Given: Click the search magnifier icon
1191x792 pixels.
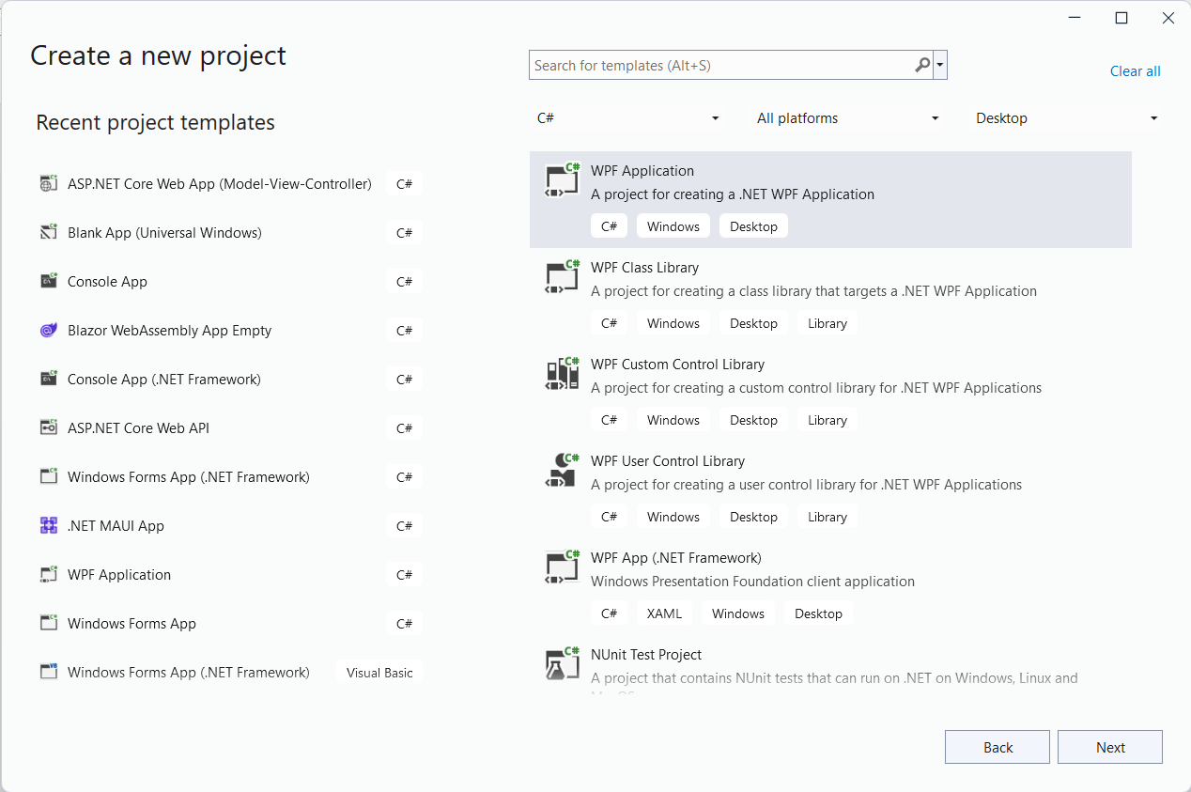Looking at the screenshot, I should coord(922,66).
